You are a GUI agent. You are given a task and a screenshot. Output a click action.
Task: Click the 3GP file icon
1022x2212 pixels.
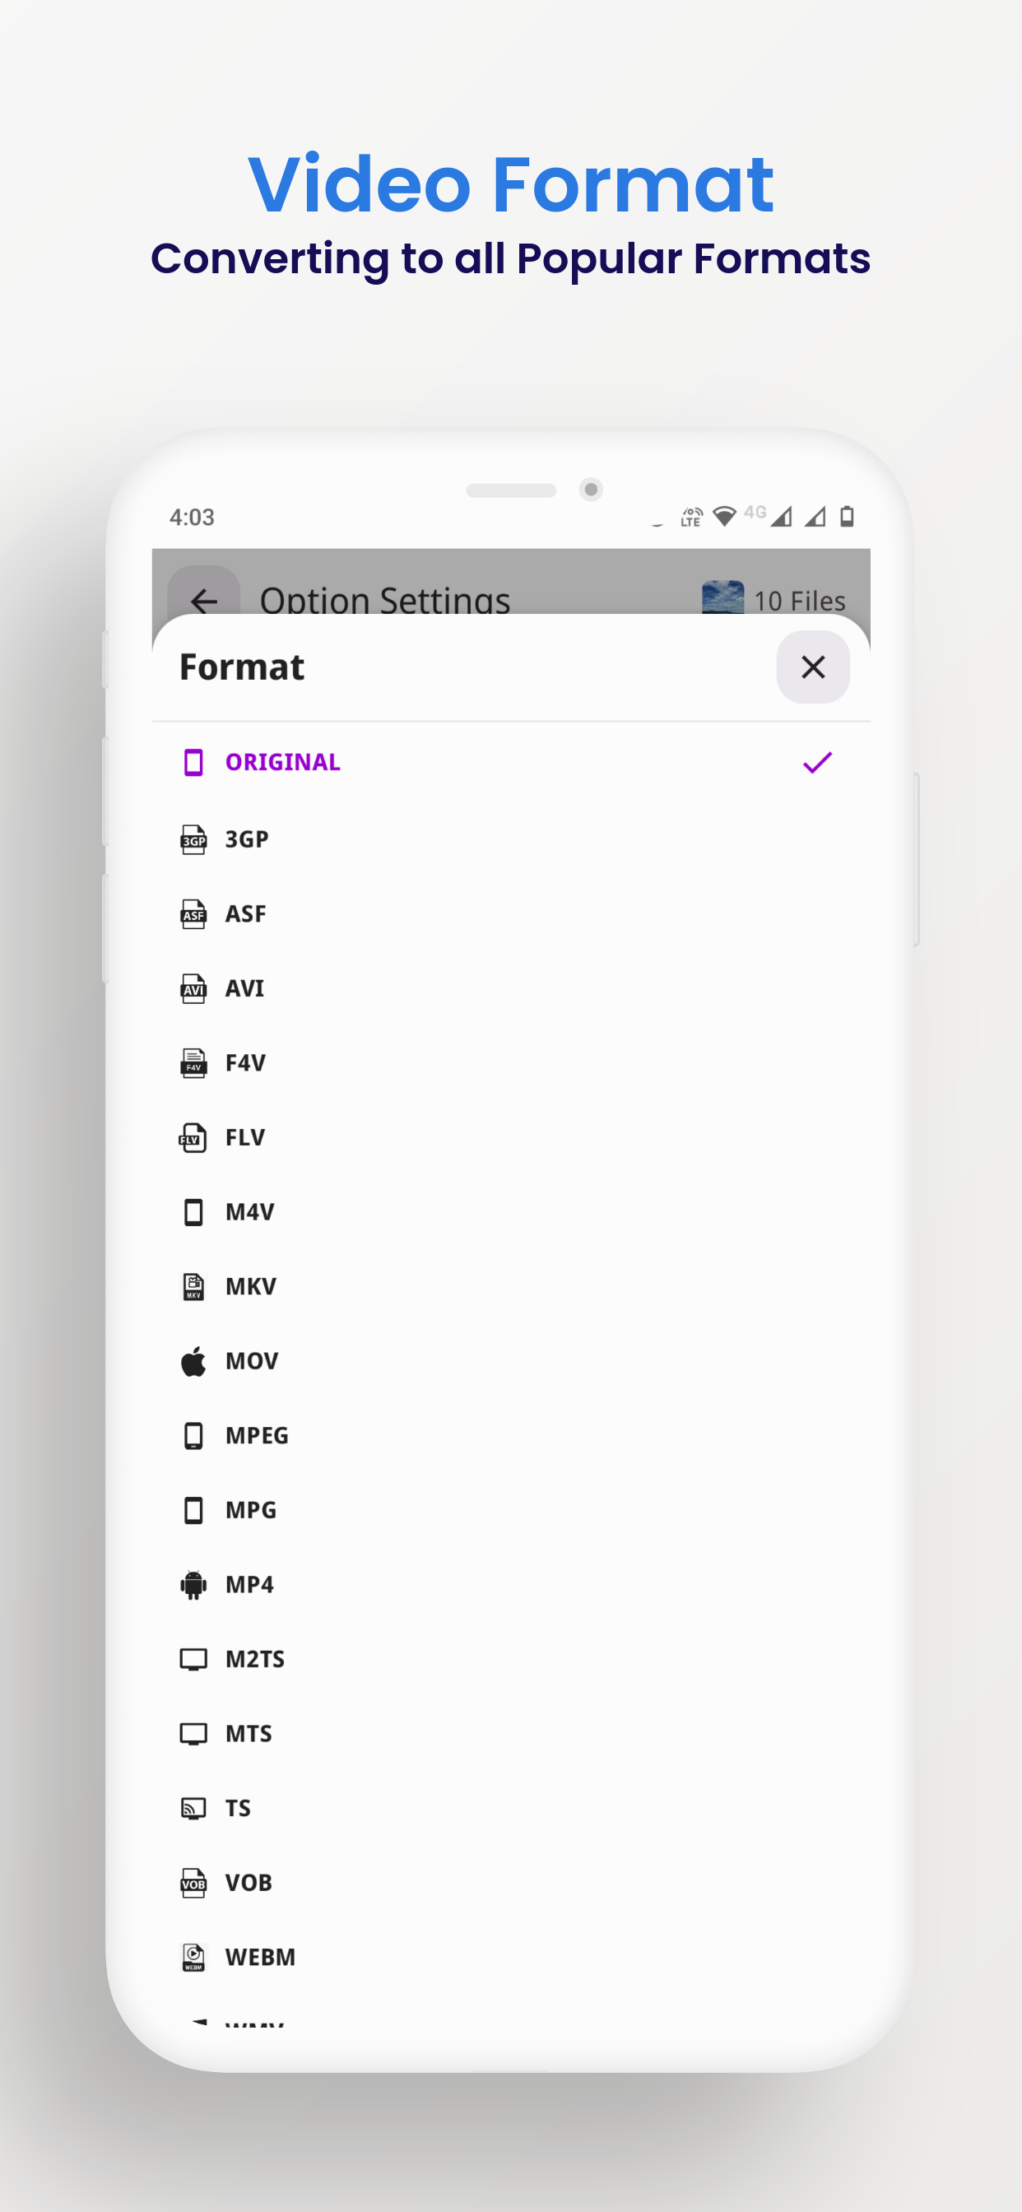click(193, 839)
